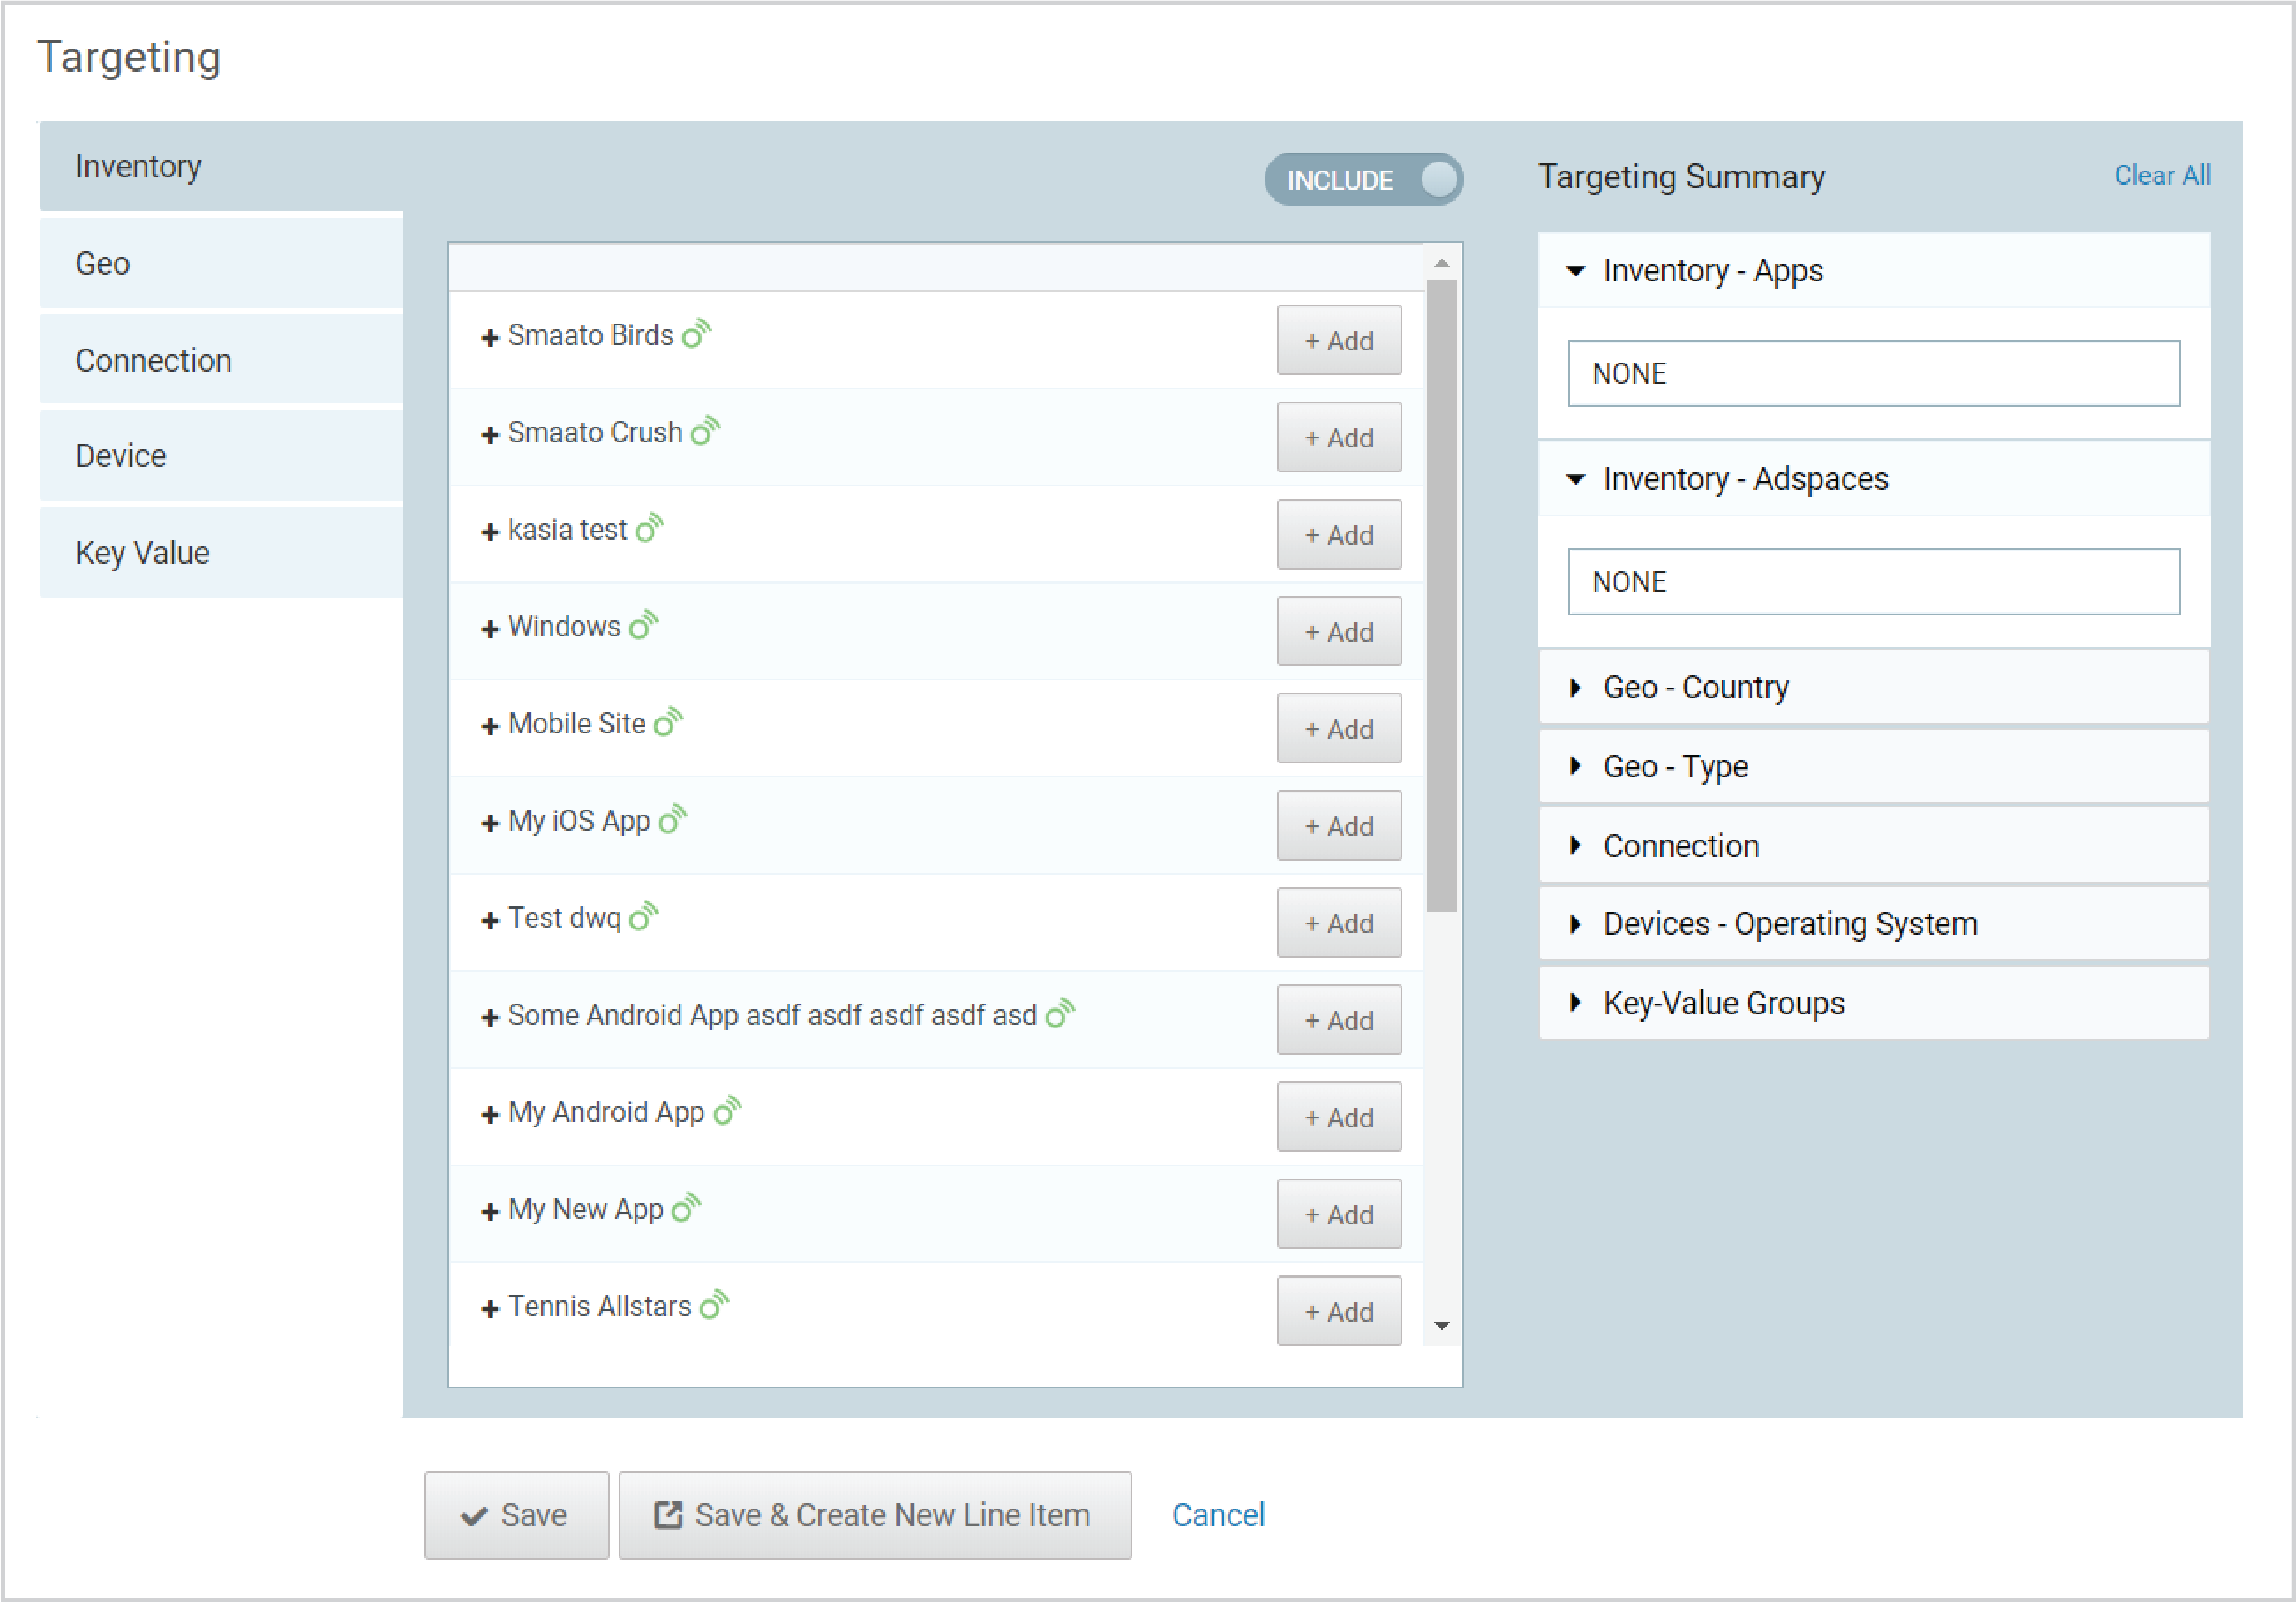This screenshot has height=1603, width=2296.
Task: Select the Inventory tab
Action: click(x=221, y=166)
